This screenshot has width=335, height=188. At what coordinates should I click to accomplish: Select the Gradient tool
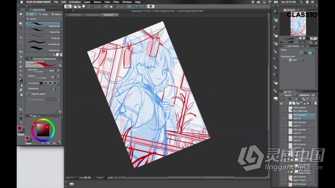pyautogui.click(x=21, y=80)
